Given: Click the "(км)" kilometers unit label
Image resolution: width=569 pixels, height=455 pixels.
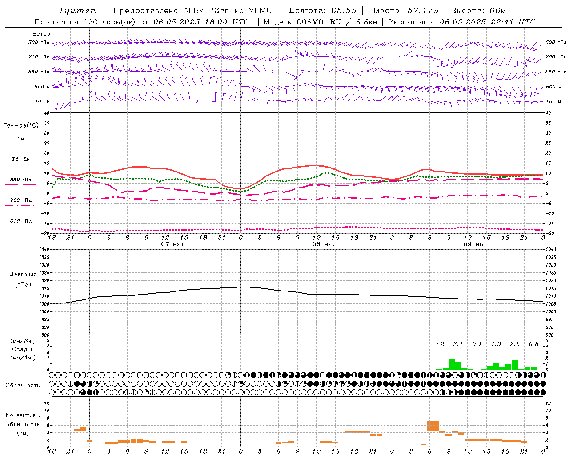Looking at the screenshot, I should coord(23,433).
